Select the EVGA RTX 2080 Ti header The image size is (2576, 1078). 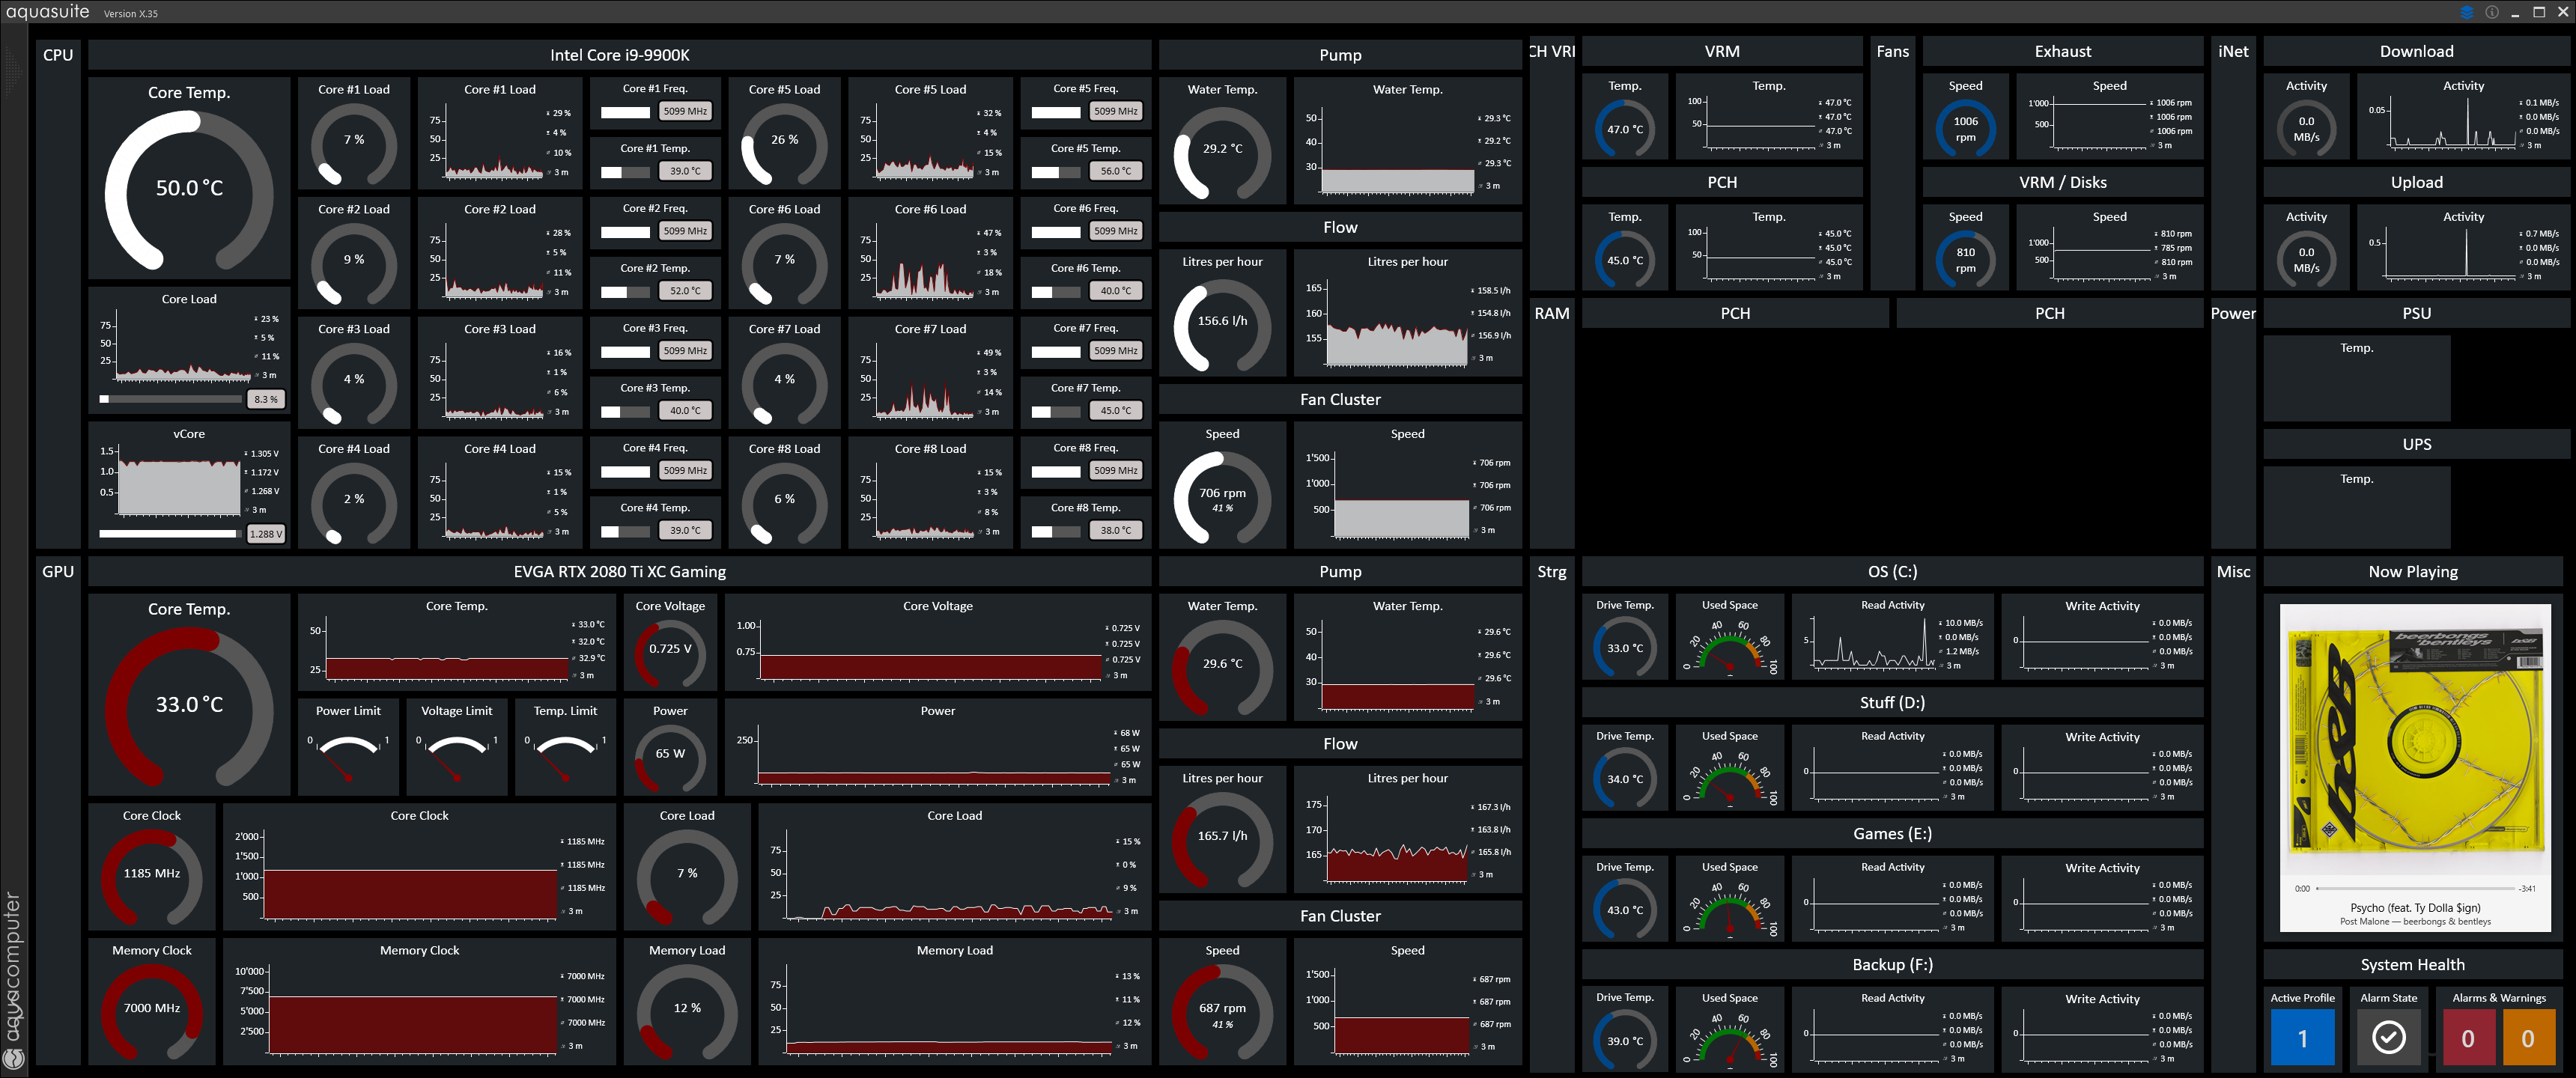(619, 572)
